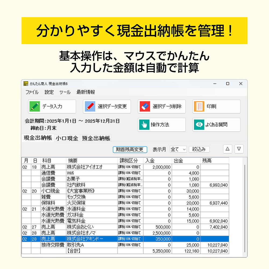269x269 pixels.
Task: Select the 株式会おとくい row
Action: 125,227
